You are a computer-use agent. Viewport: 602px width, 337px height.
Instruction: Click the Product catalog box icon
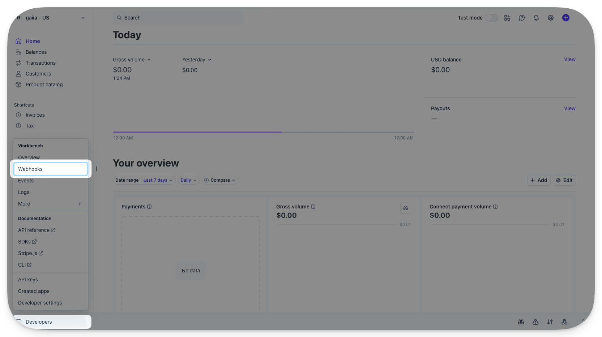18,85
